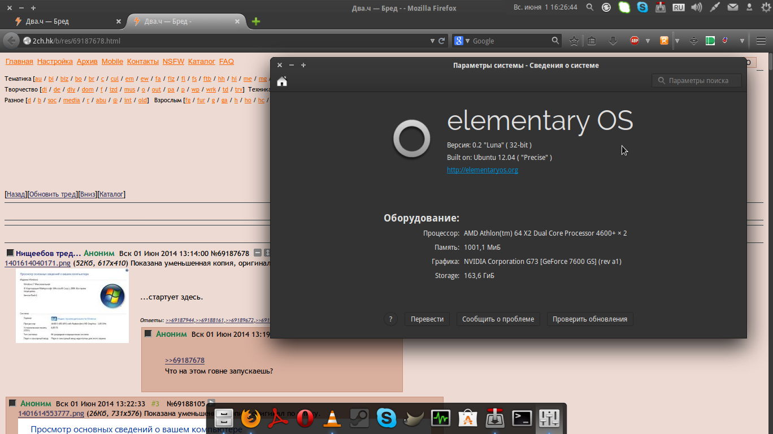773x434 pixels.
Task: Open the Главная menu link
Action: point(19,62)
